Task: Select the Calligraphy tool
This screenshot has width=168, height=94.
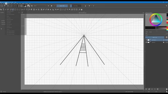Action: (8, 9)
